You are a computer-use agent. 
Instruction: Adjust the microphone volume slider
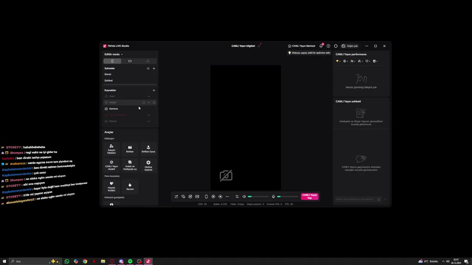(x=287, y=197)
